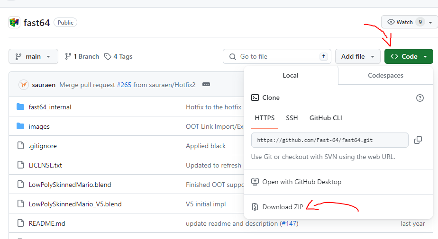This screenshot has height=239, width=438.
Task: Switch to the Codespaces tab
Action: [385, 75]
